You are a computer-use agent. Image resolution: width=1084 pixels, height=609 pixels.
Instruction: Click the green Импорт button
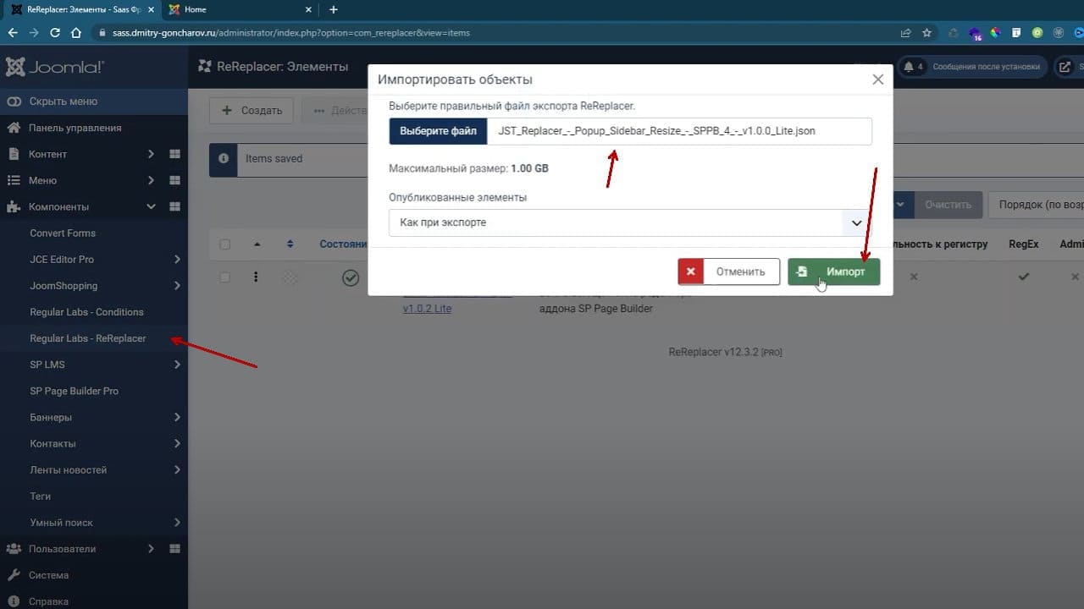833,272
